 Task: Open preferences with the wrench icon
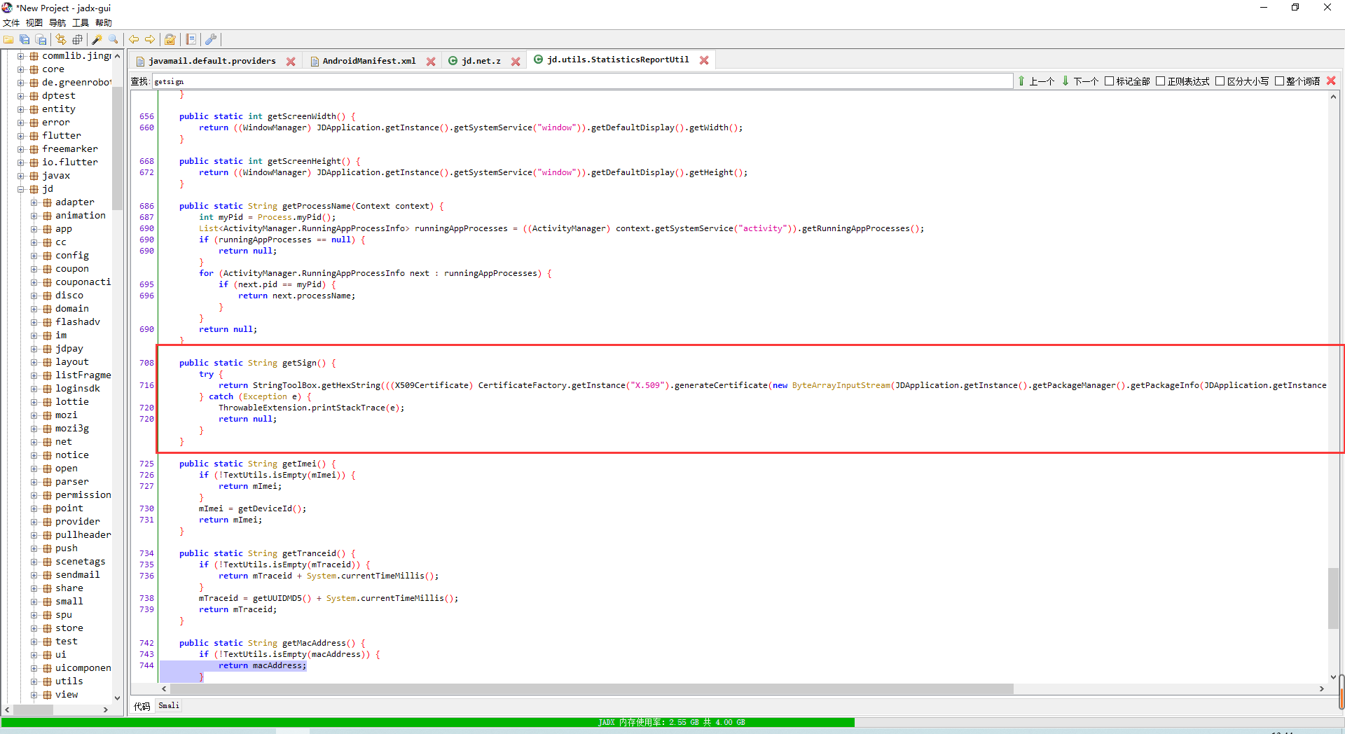tap(210, 40)
